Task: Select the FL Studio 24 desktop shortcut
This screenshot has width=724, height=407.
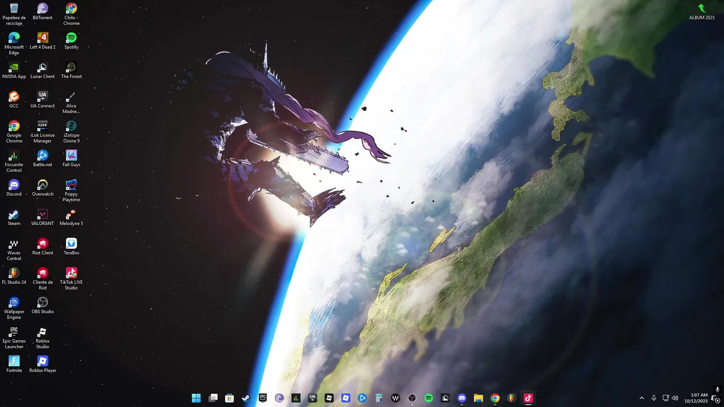Action: pyautogui.click(x=14, y=276)
